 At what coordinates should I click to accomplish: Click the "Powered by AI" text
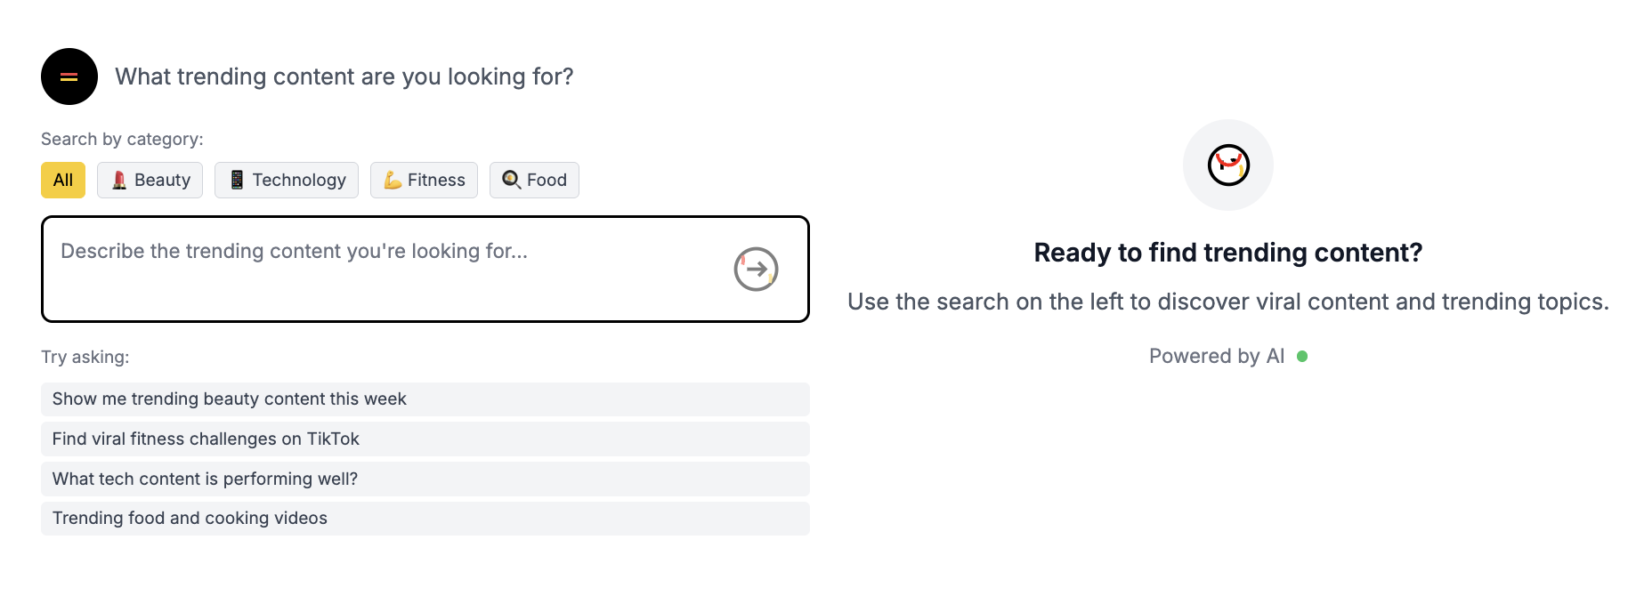(x=1216, y=357)
